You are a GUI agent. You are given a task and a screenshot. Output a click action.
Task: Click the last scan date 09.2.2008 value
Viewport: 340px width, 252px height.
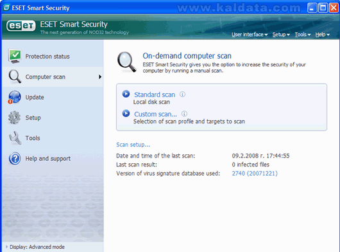[260, 156]
